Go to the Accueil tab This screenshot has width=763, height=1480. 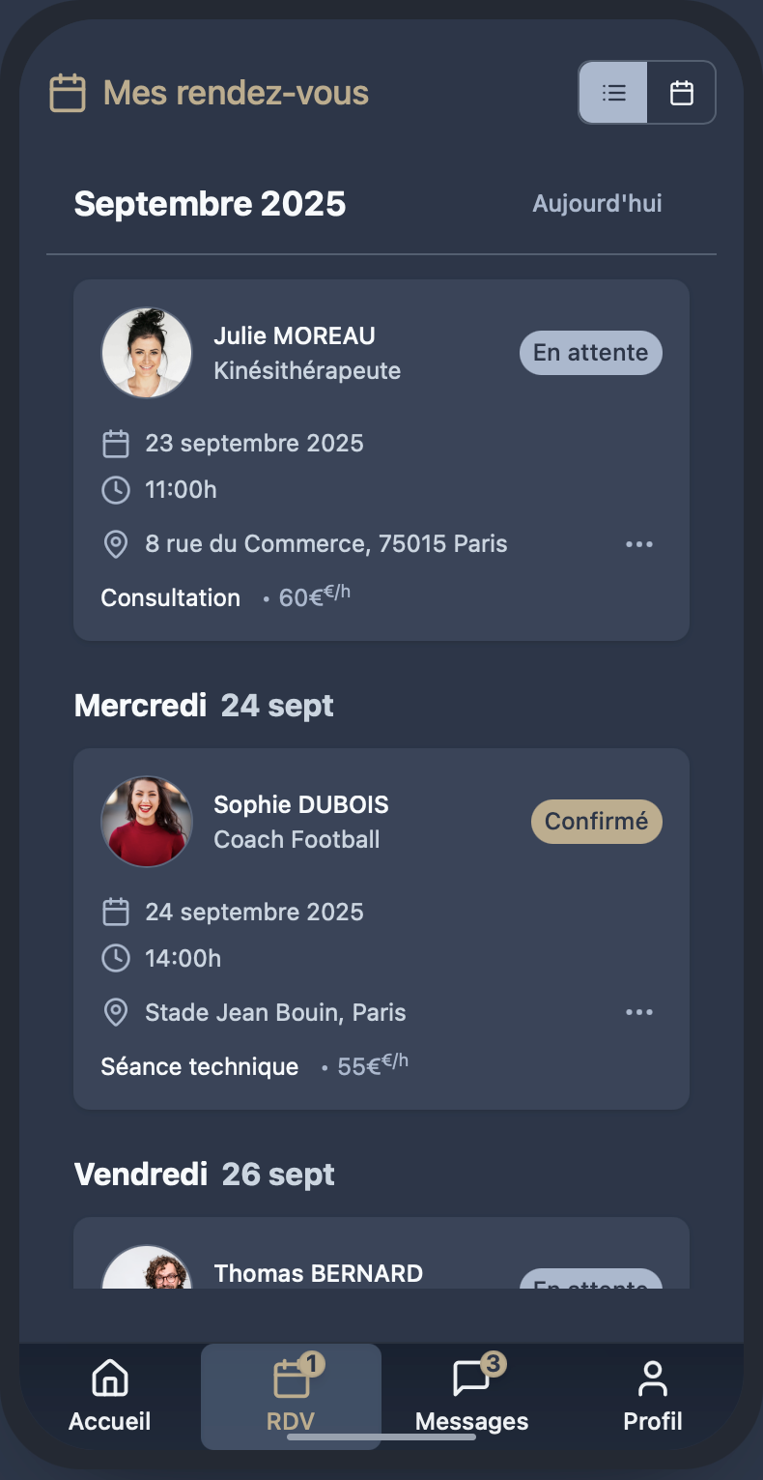pos(110,1396)
